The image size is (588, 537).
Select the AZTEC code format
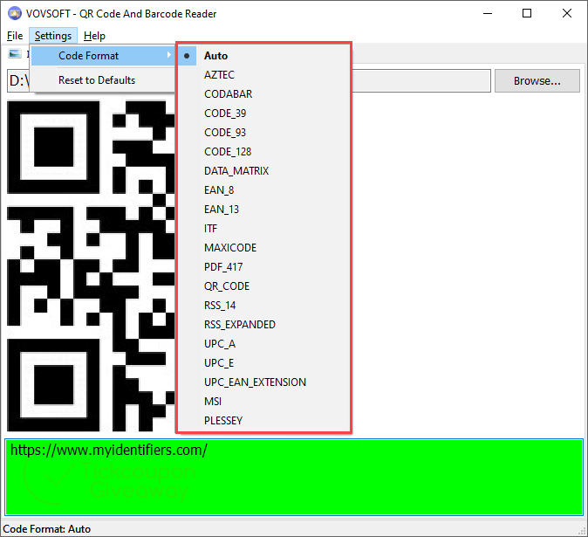pos(263,75)
